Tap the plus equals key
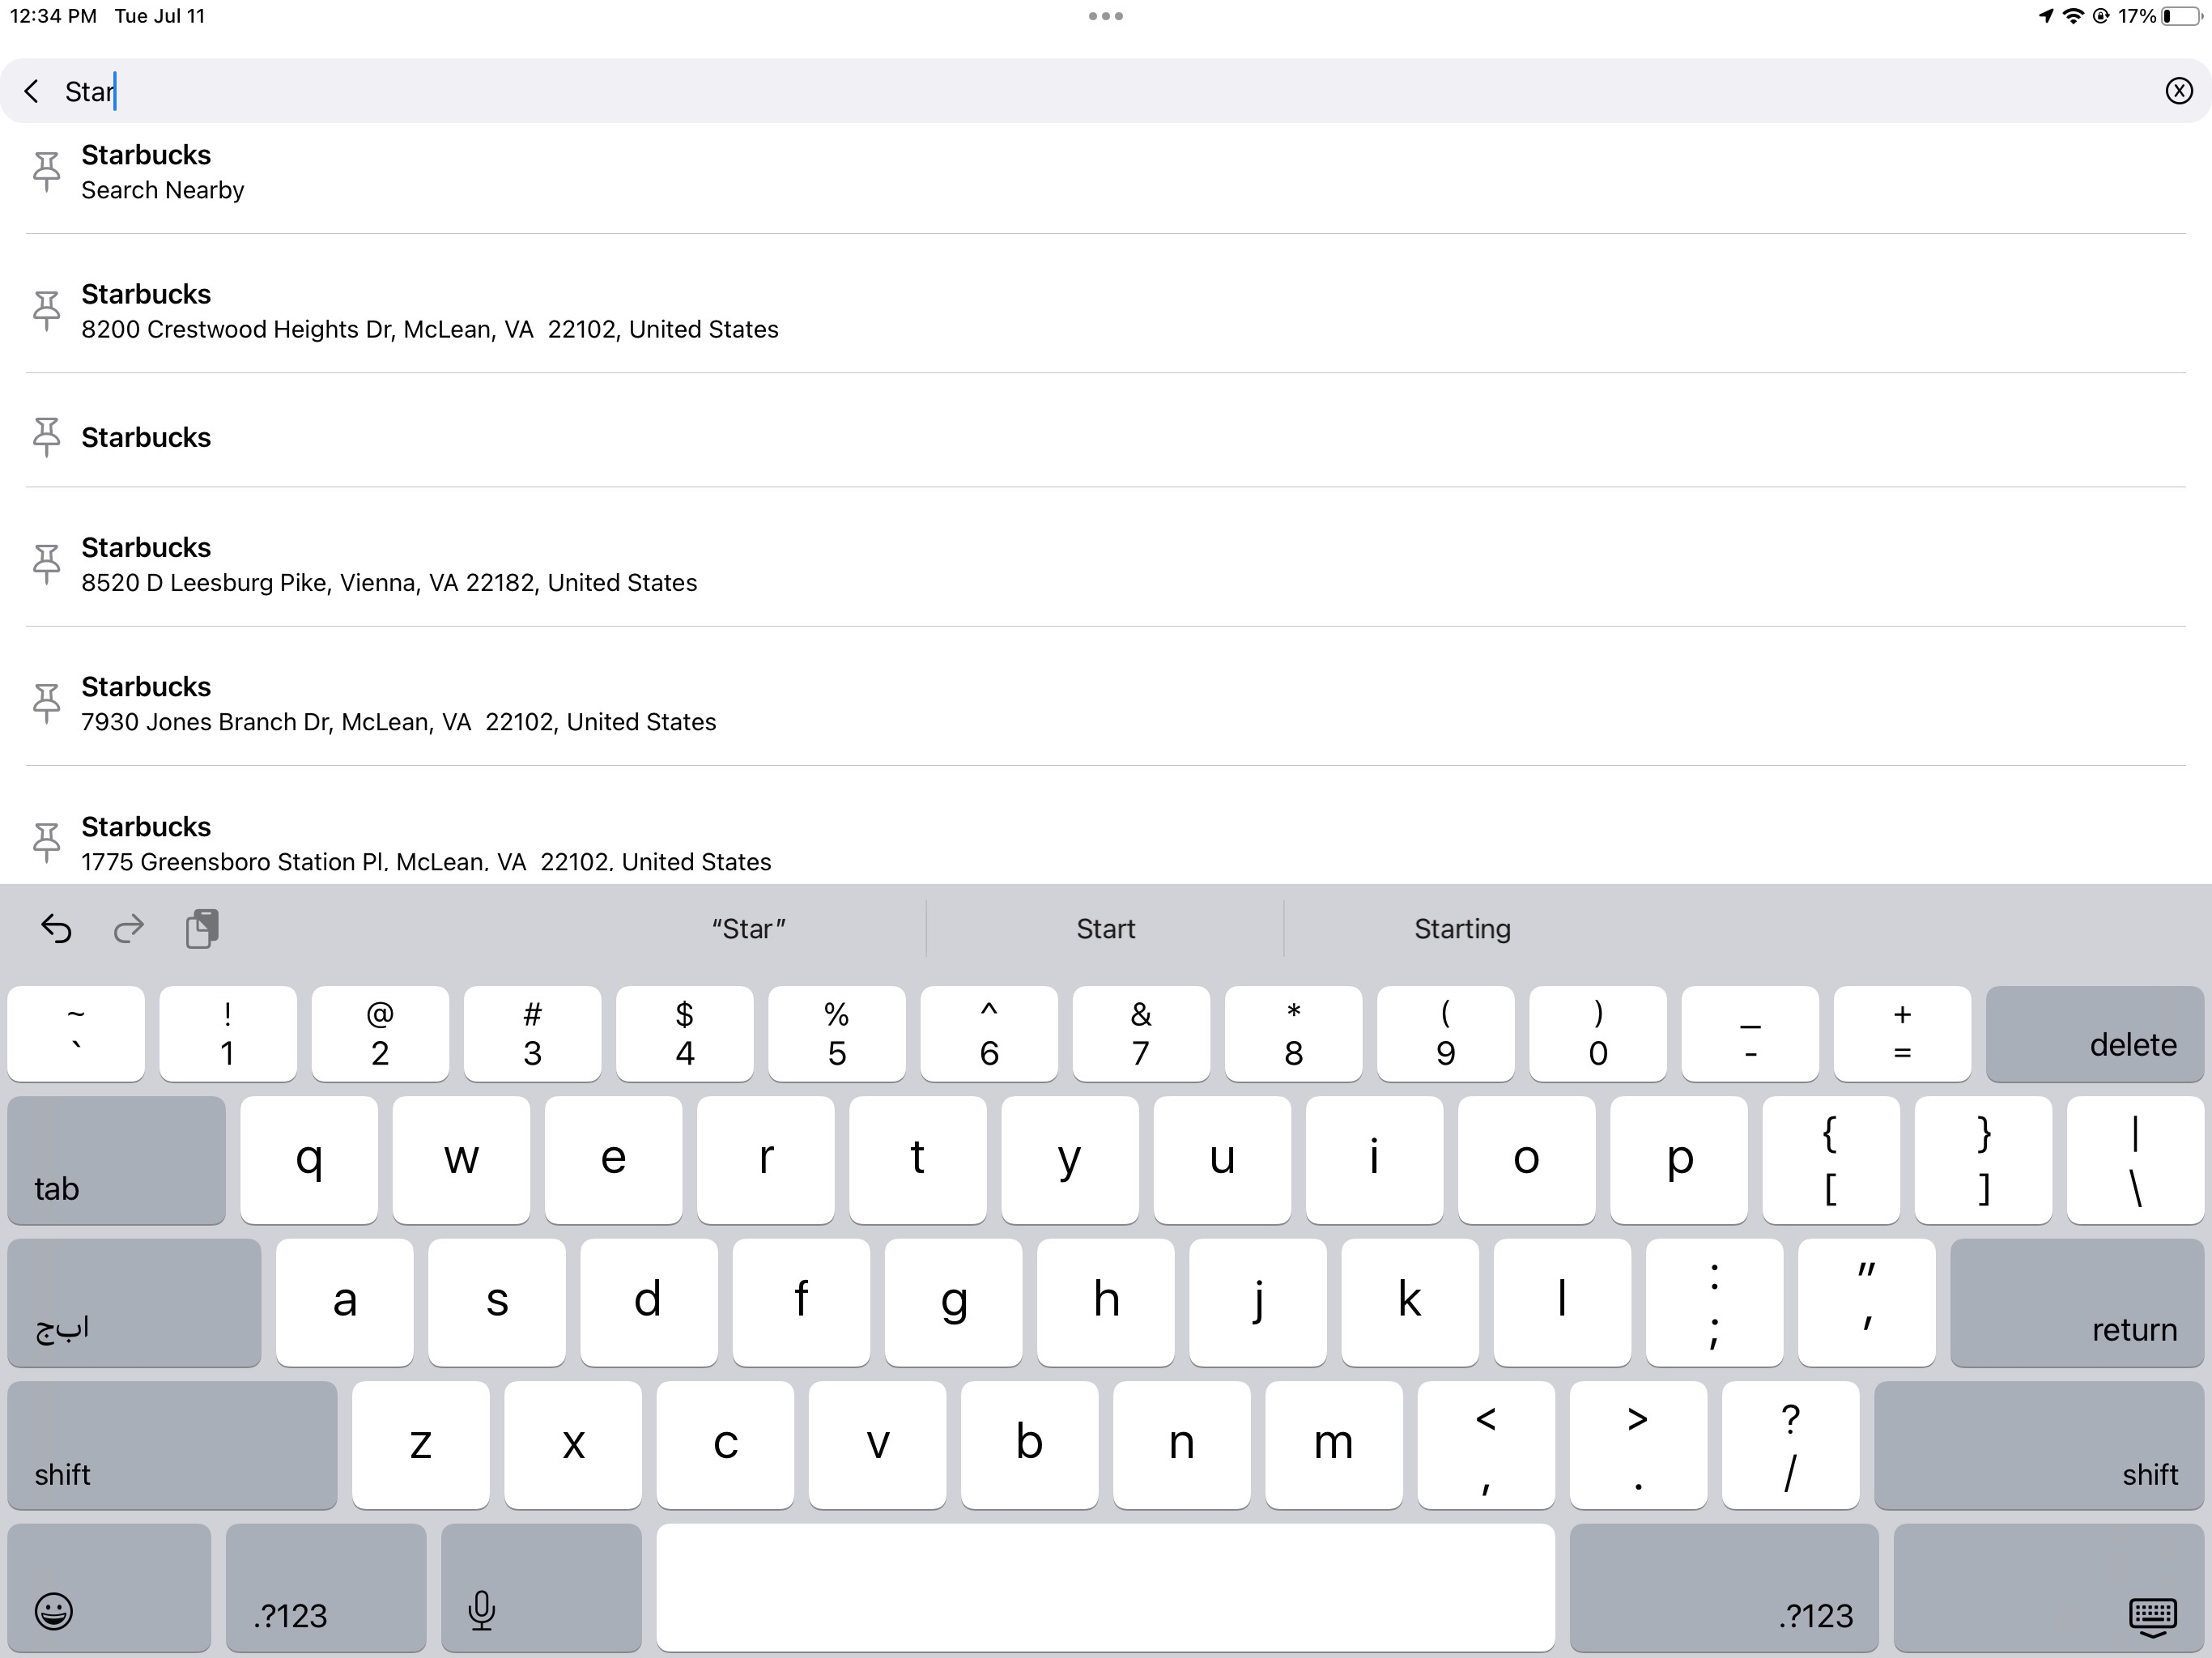Image resolution: width=2212 pixels, height=1658 pixels. pos(1902,1034)
